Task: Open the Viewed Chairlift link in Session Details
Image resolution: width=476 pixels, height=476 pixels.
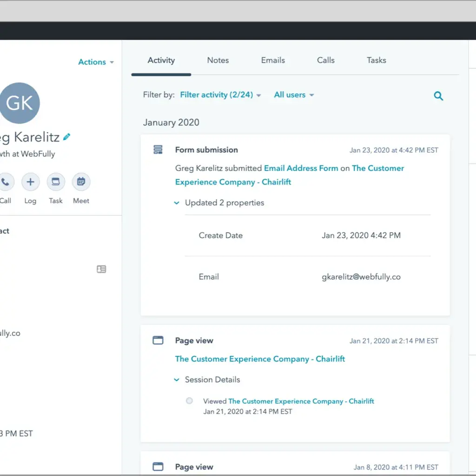Action: point(301,401)
